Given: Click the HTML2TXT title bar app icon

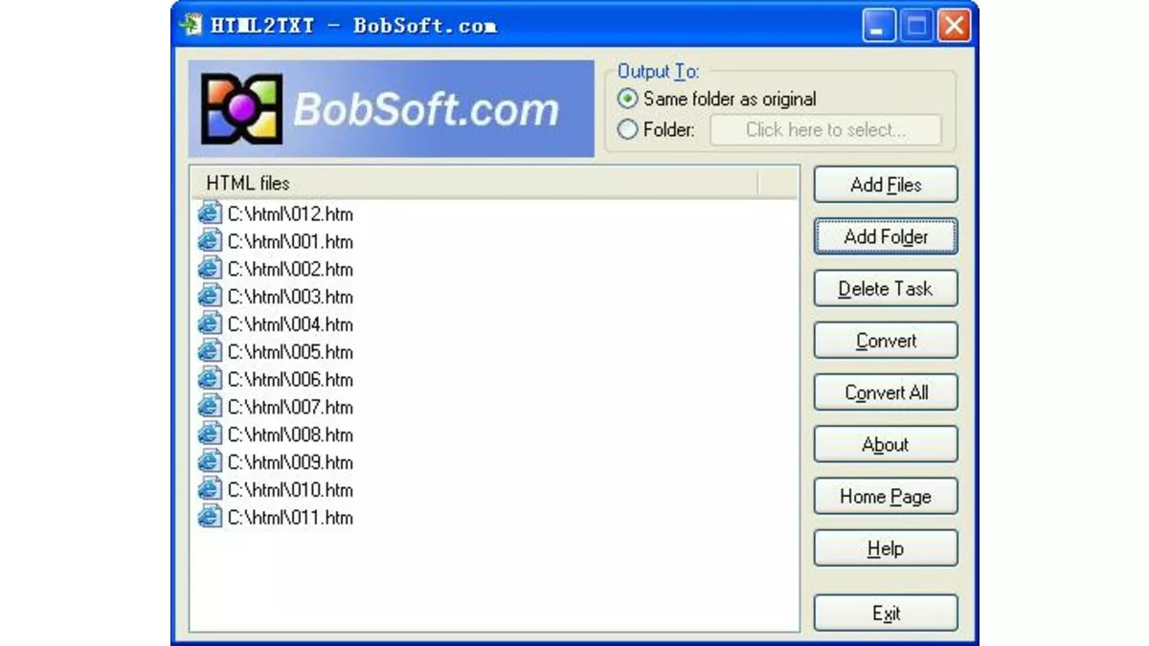Looking at the screenshot, I should (191, 24).
